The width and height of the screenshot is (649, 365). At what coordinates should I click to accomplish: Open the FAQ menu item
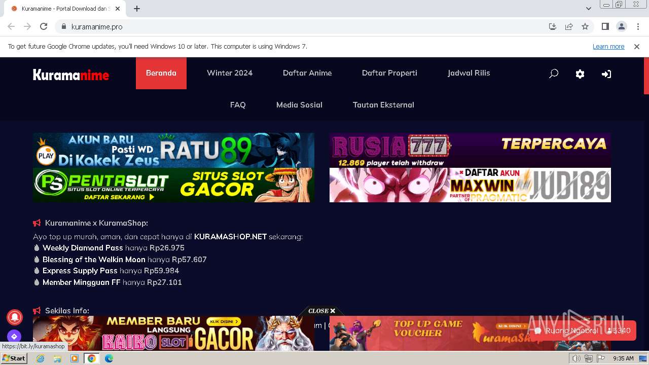coord(238,105)
